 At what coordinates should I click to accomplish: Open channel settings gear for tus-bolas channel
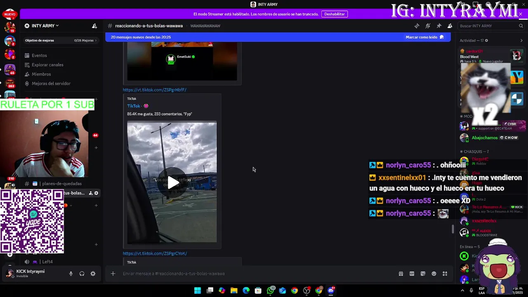pyautogui.click(x=97, y=193)
